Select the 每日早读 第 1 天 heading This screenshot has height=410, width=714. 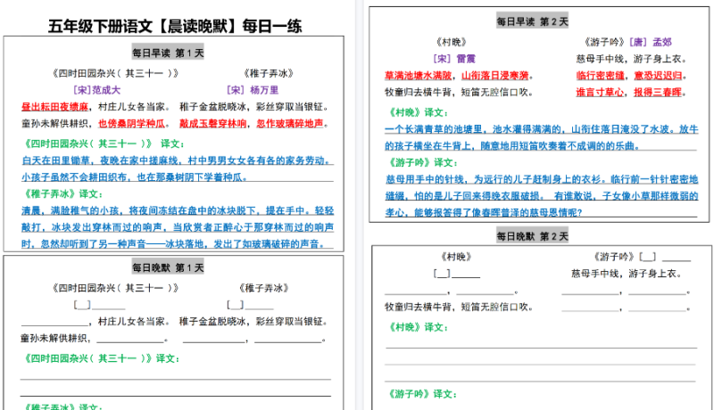click(168, 53)
